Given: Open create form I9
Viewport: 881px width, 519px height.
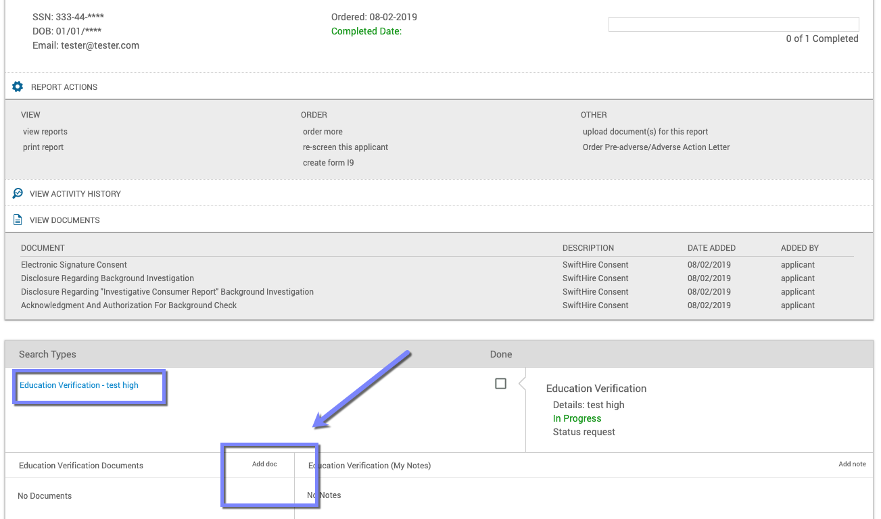Looking at the screenshot, I should 329,163.
